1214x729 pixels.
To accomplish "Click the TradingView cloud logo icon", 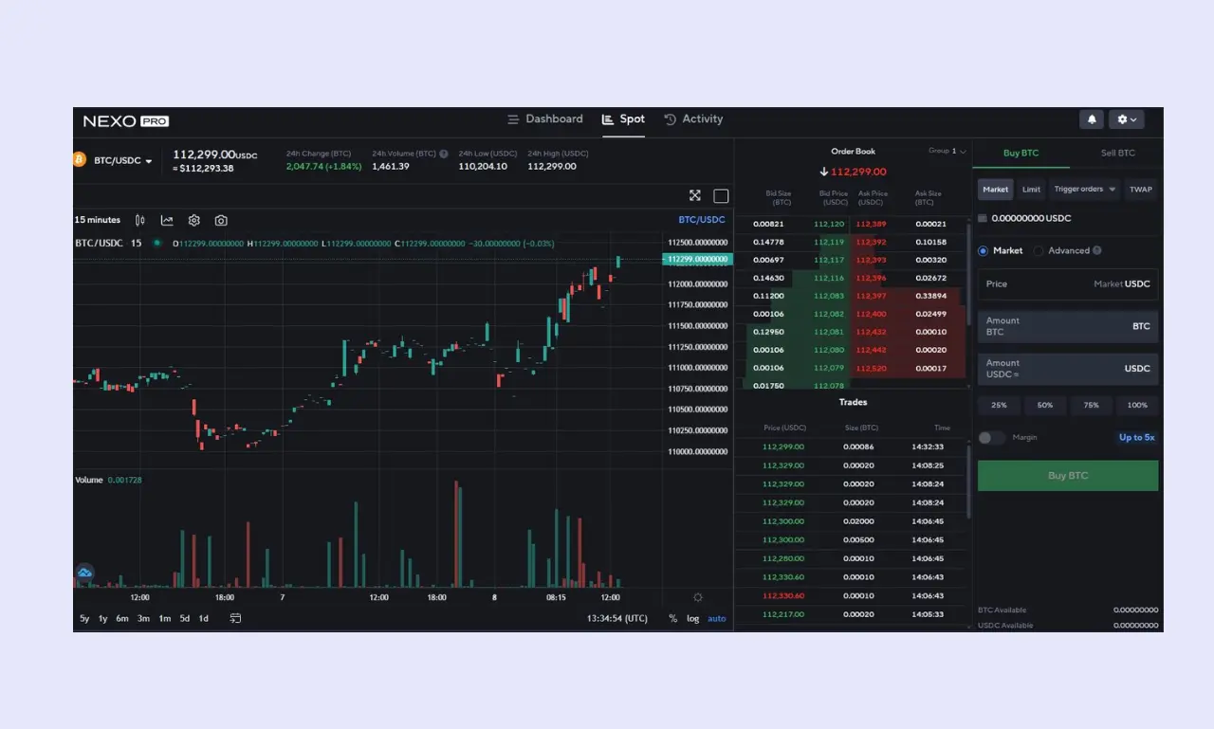I will pyautogui.click(x=84, y=573).
